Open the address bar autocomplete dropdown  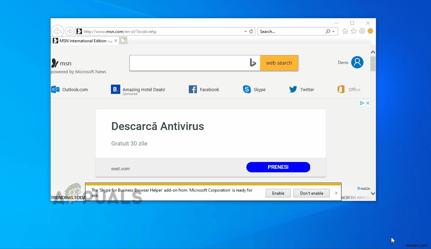tap(245, 31)
